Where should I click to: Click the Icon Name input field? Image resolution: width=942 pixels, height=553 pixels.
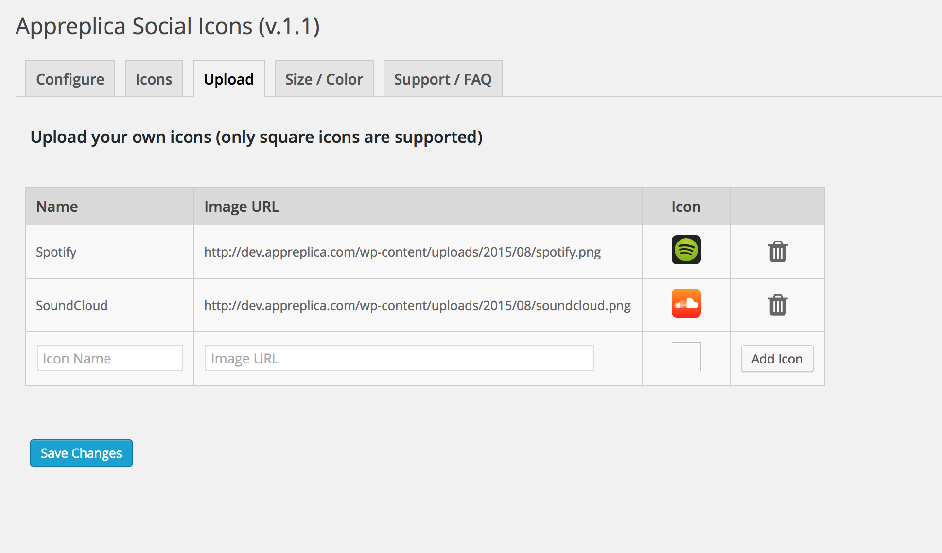[110, 358]
